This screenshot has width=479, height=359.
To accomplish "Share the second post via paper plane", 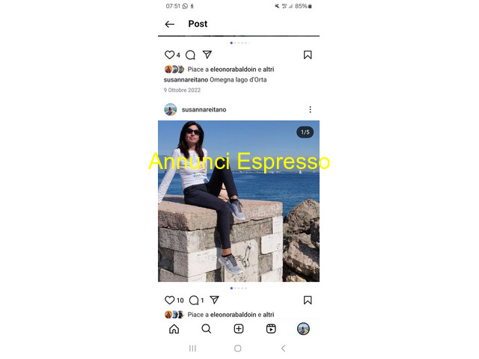I will (x=215, y=300).
